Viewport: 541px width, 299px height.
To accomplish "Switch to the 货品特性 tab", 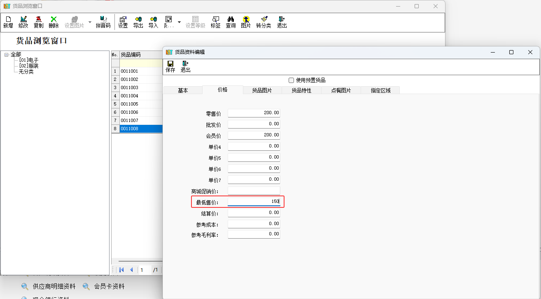I will pos(301,90).
